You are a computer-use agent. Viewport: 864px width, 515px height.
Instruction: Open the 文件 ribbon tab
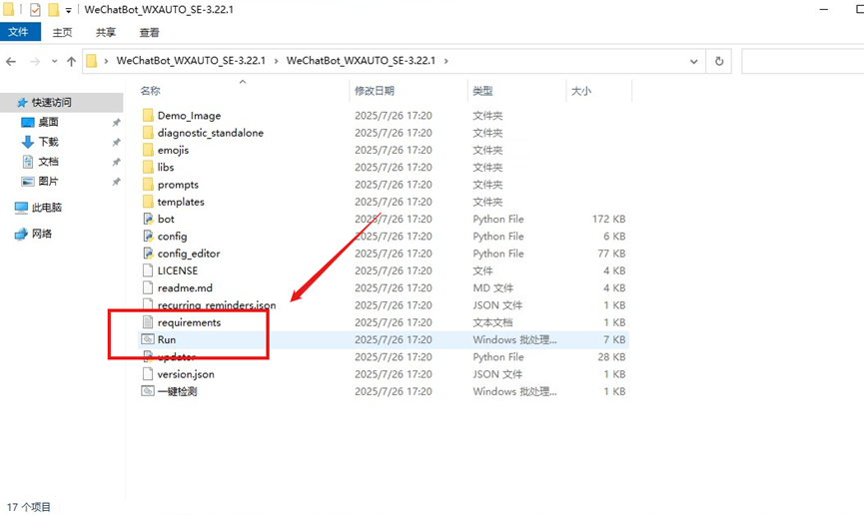click(x=19, y=32)
